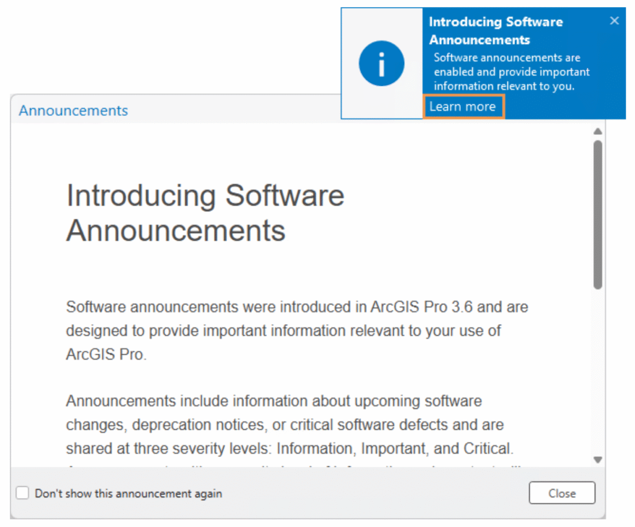This screenshot has height=527, width=635.
Task: Check Don't show this announcement again
Action: tap(22, 493)
